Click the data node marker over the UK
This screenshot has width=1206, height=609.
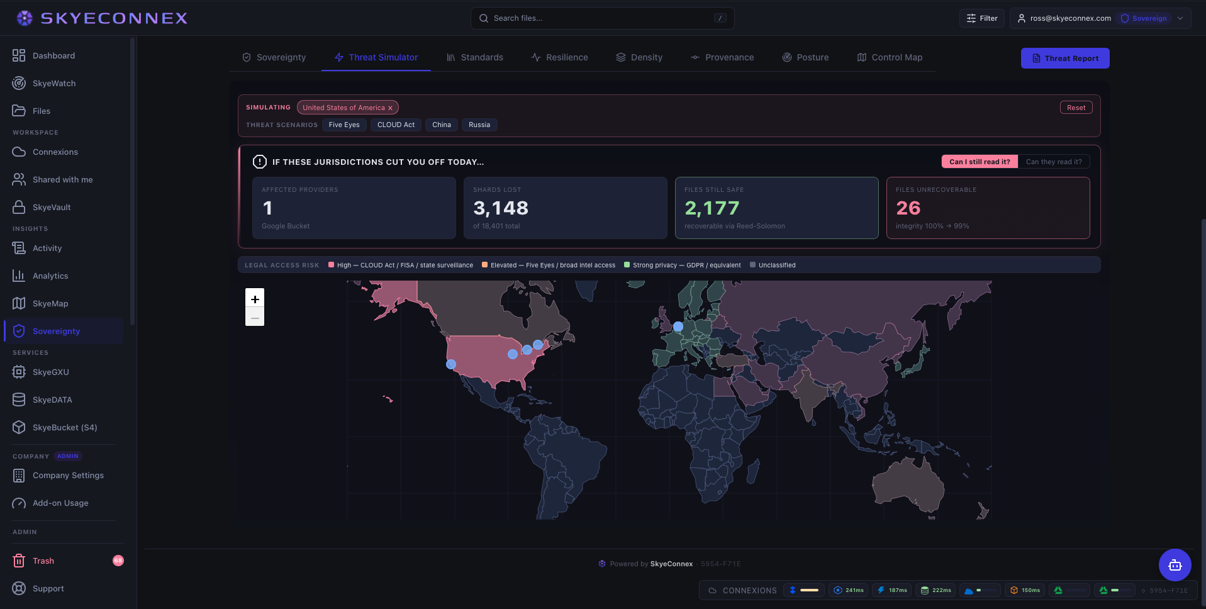click(x=678, y=327)
